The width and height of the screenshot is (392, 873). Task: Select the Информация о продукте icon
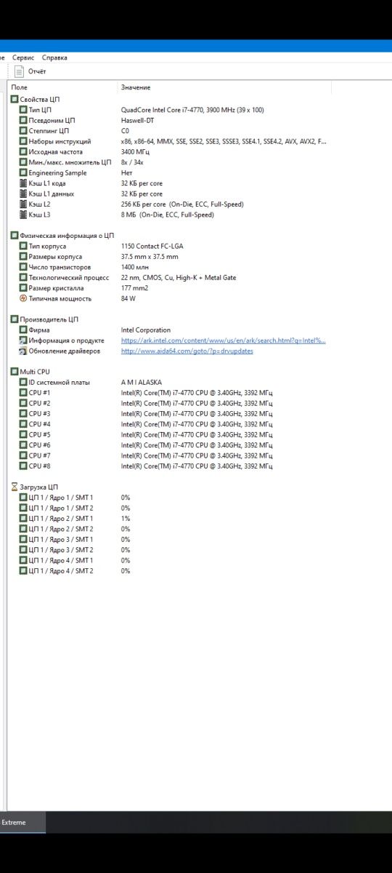click(23, 340)
